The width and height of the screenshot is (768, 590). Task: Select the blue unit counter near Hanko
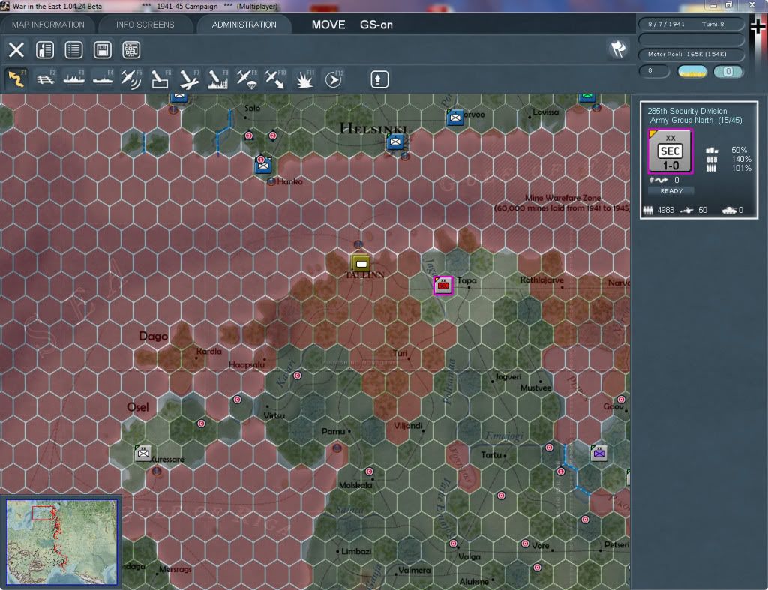263,165
